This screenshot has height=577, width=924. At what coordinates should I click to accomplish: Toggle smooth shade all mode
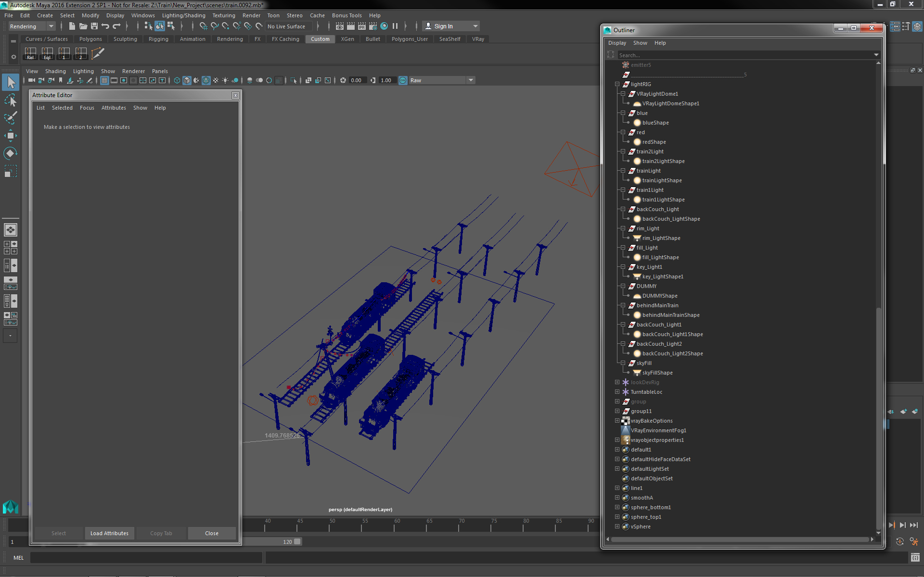coord(187,80)
